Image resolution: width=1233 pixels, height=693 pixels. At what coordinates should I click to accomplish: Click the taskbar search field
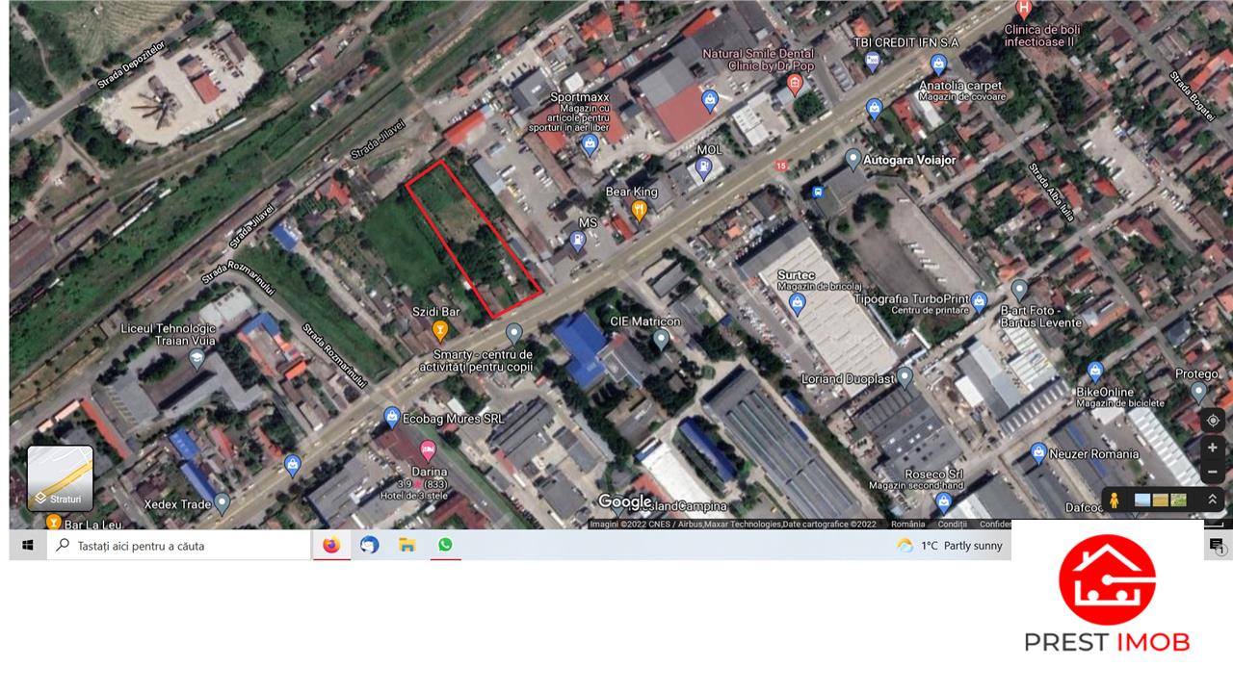(x=179, y=546)
